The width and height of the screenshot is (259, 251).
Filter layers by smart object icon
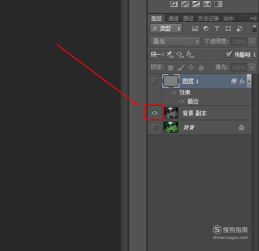tap(239, 29)
